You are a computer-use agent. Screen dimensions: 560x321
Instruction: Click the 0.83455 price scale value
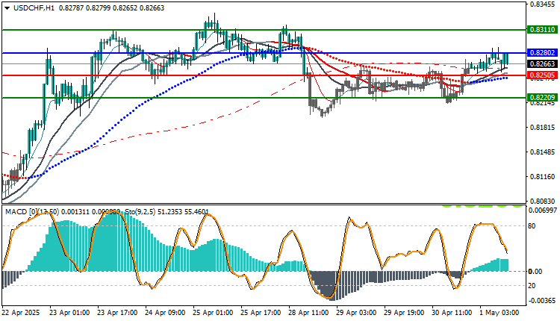click(x=543, y=4)
